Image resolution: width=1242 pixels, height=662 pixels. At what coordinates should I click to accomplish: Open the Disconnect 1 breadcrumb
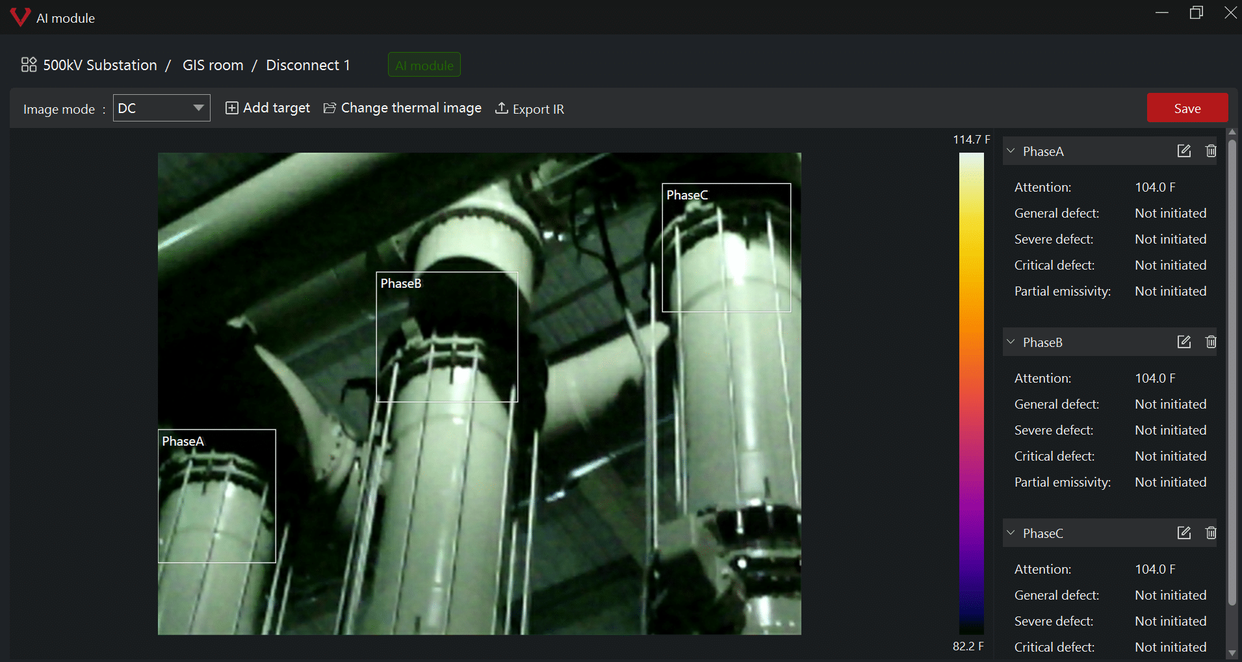click(308, 65)
